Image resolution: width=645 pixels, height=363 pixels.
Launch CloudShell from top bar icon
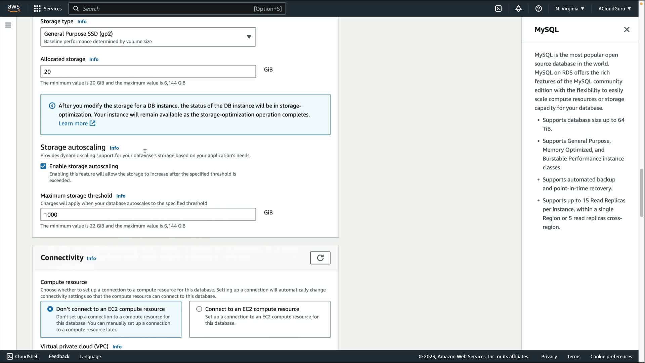pyautogui.click(x=498, y=9)
